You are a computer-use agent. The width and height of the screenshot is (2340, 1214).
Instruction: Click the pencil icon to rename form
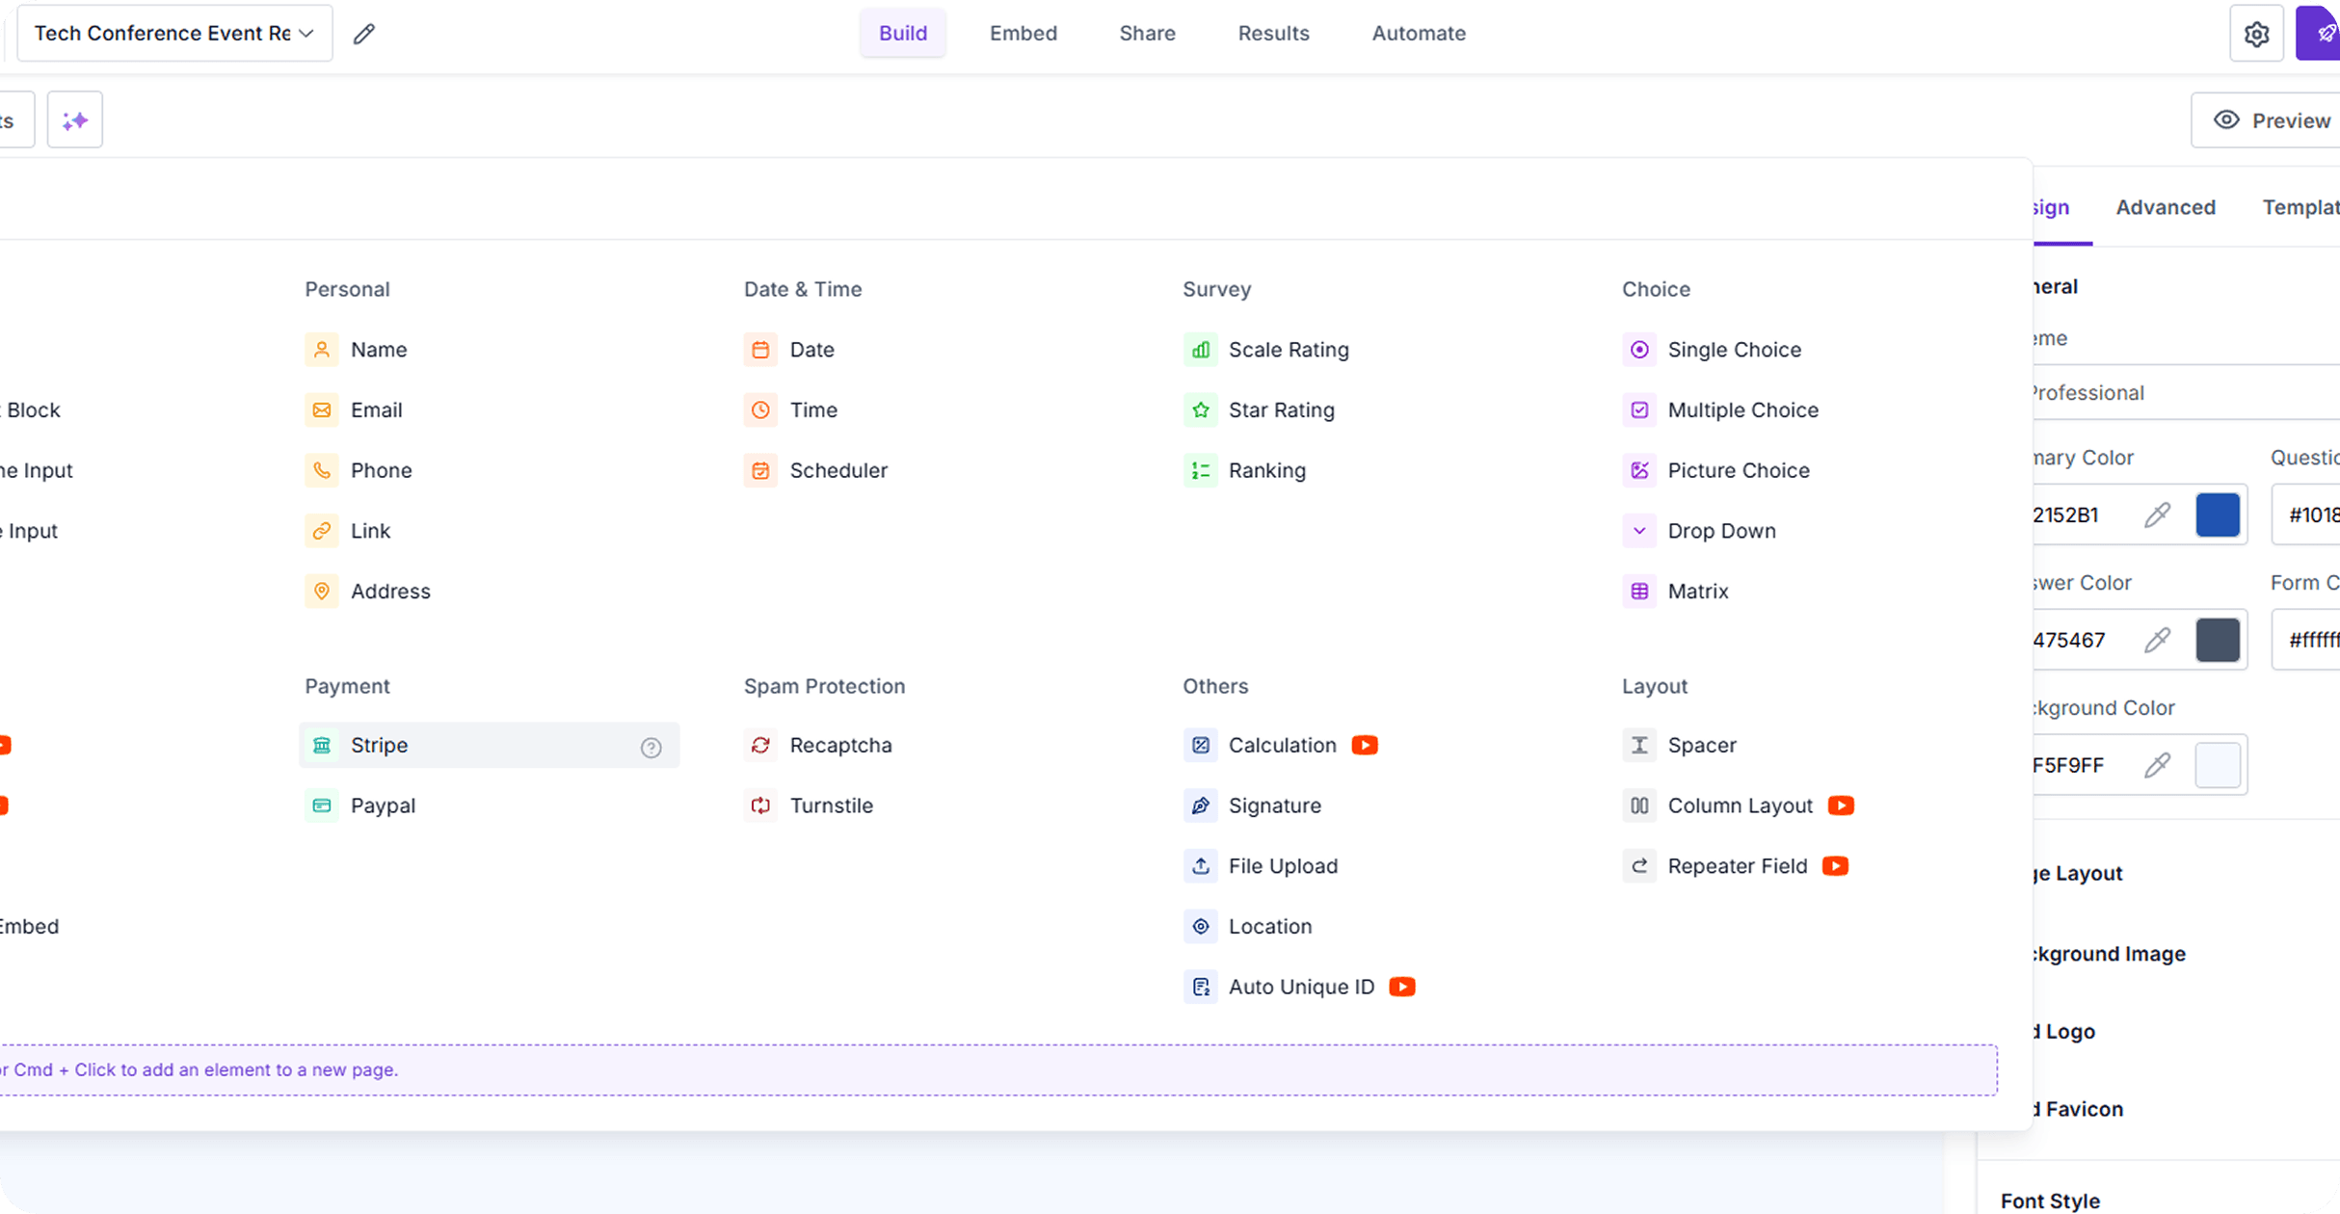[x=363, y=34]
